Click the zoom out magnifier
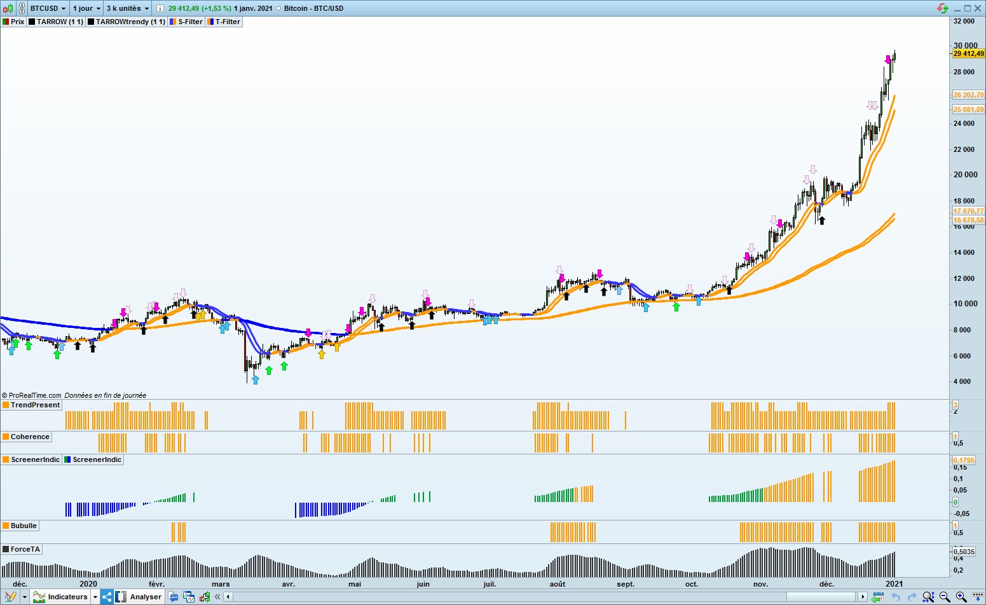The width and height of the screenshot is (986, 605). [x=945, y=597]
